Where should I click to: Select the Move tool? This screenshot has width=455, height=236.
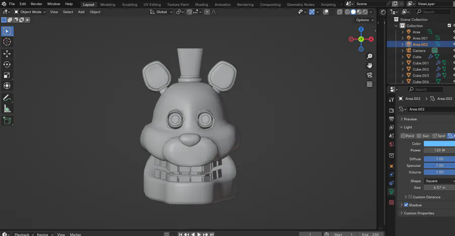tap(7, 53)
